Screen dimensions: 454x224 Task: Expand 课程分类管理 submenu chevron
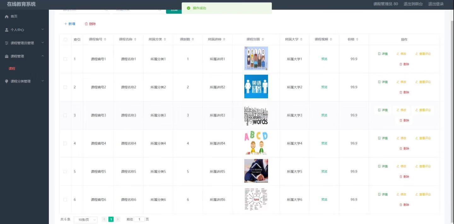pyautogui.click(x=43, y=81)
